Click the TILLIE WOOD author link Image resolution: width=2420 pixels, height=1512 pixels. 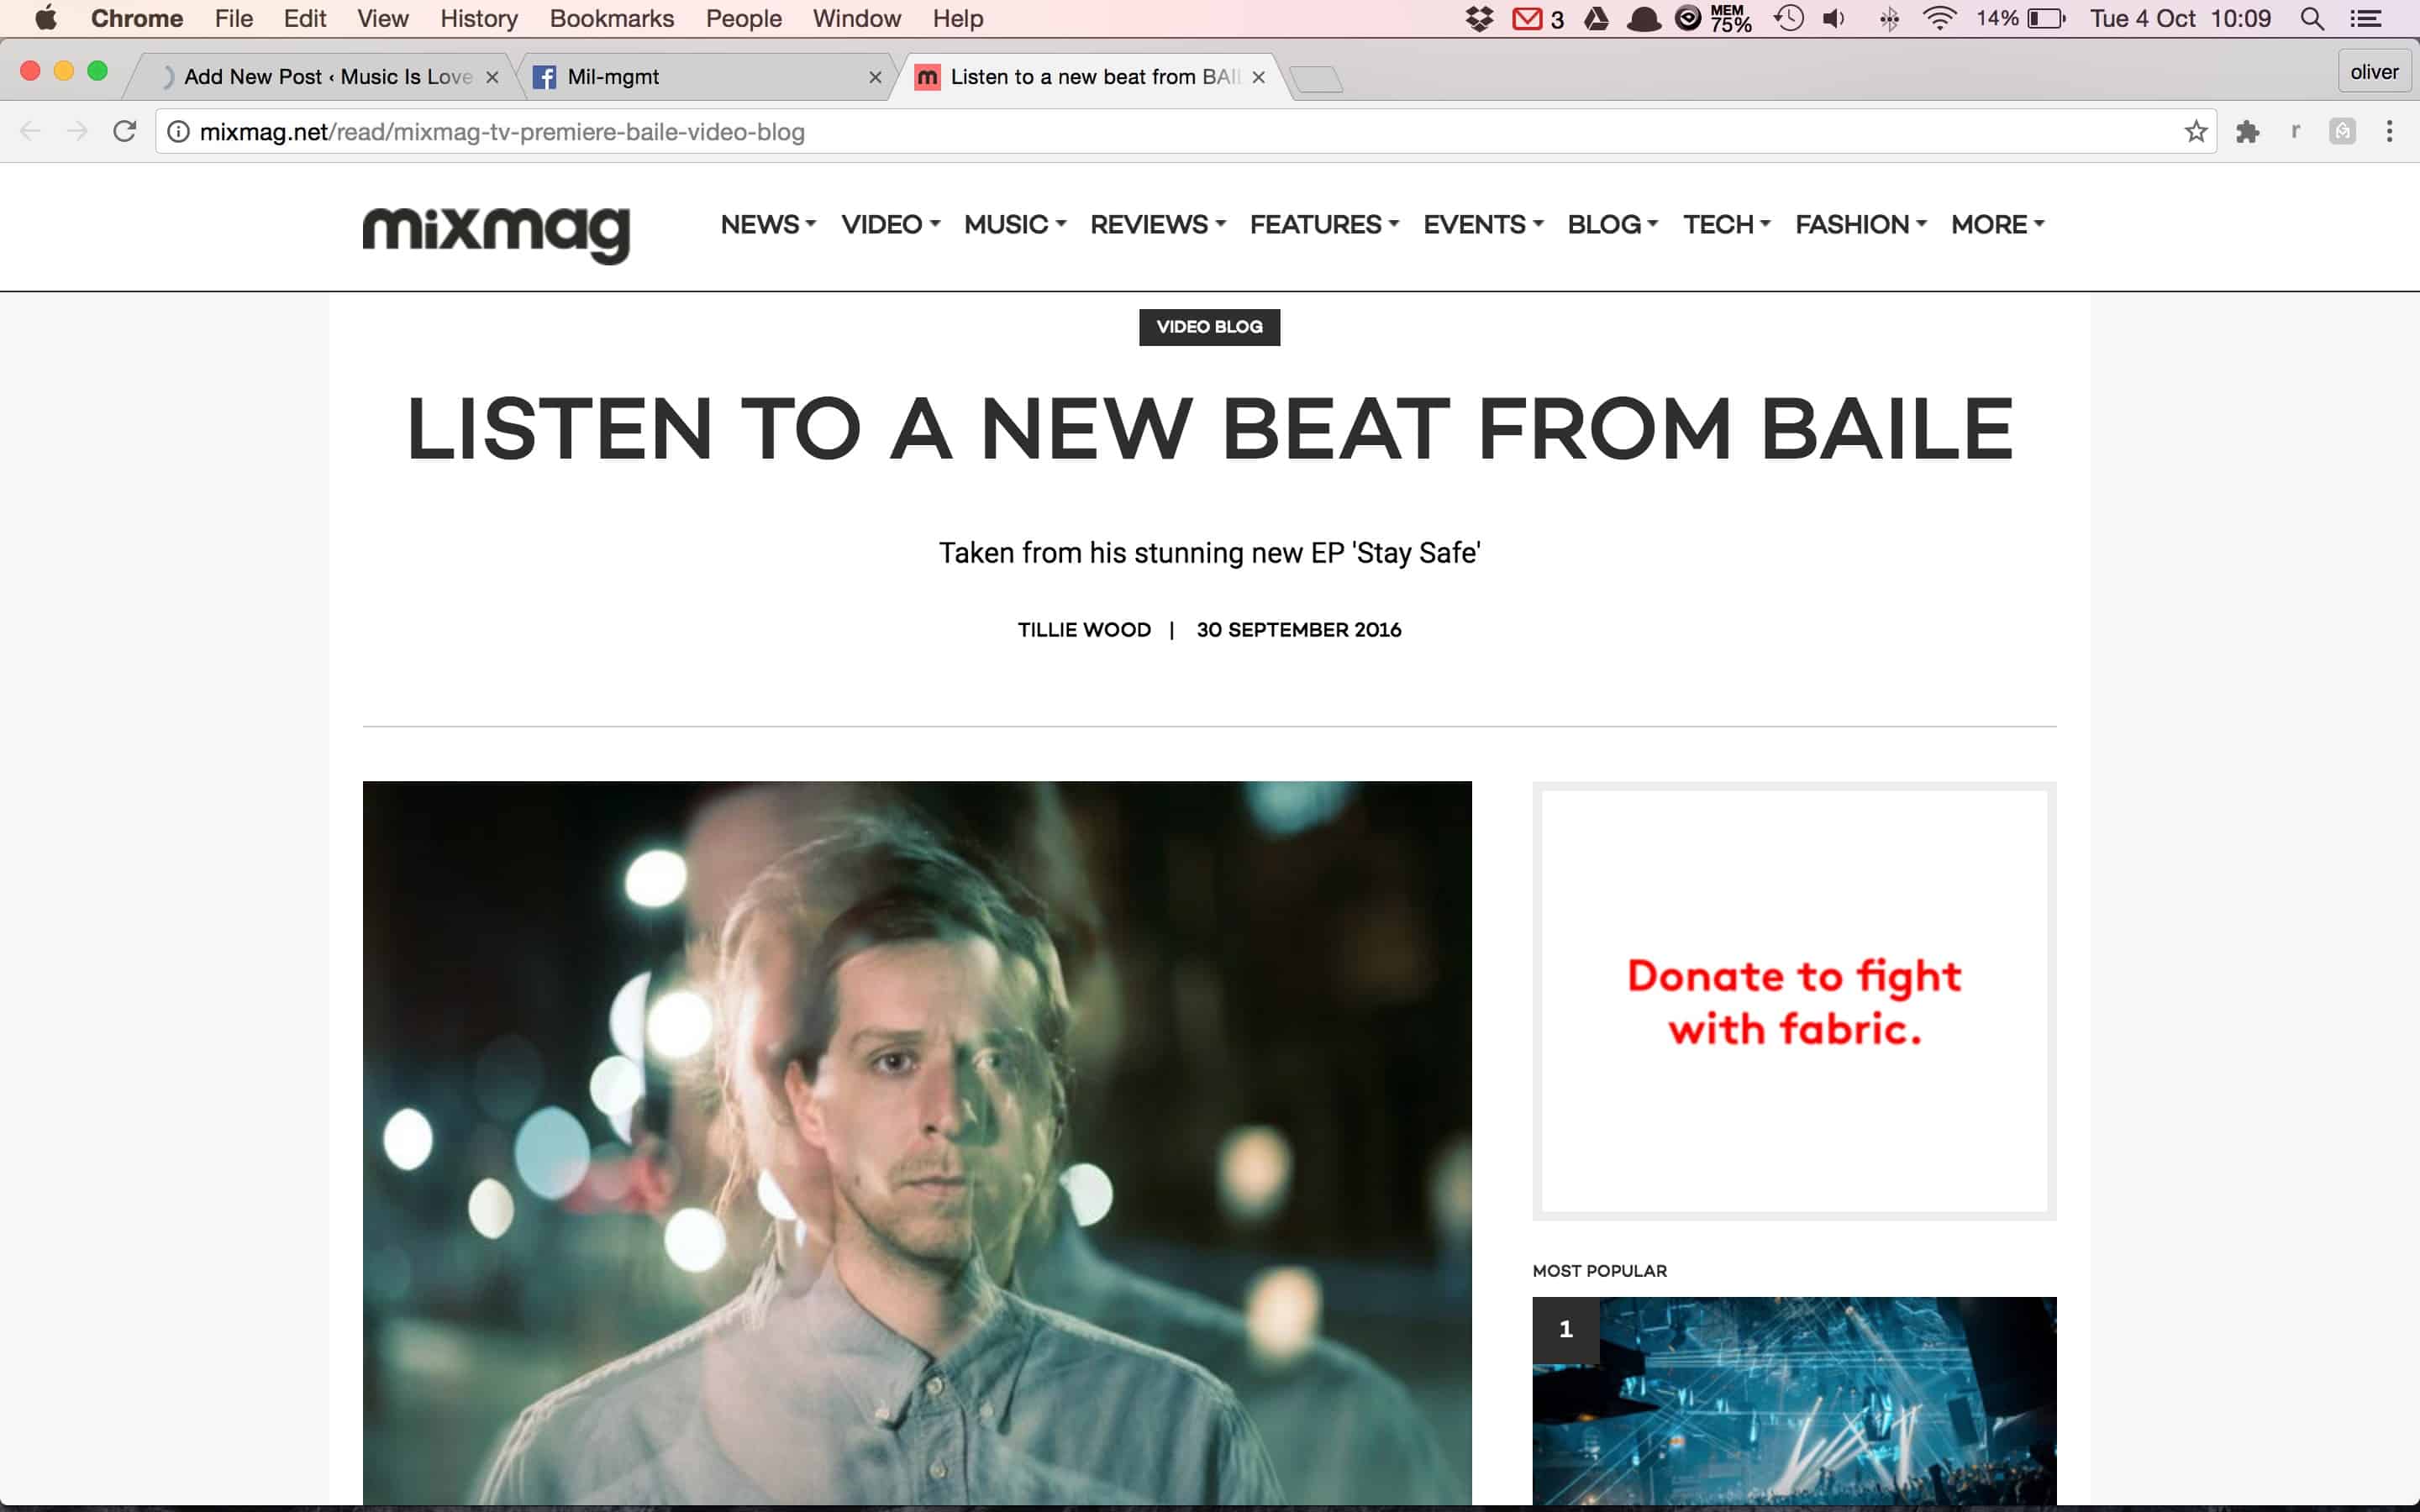1084,630
